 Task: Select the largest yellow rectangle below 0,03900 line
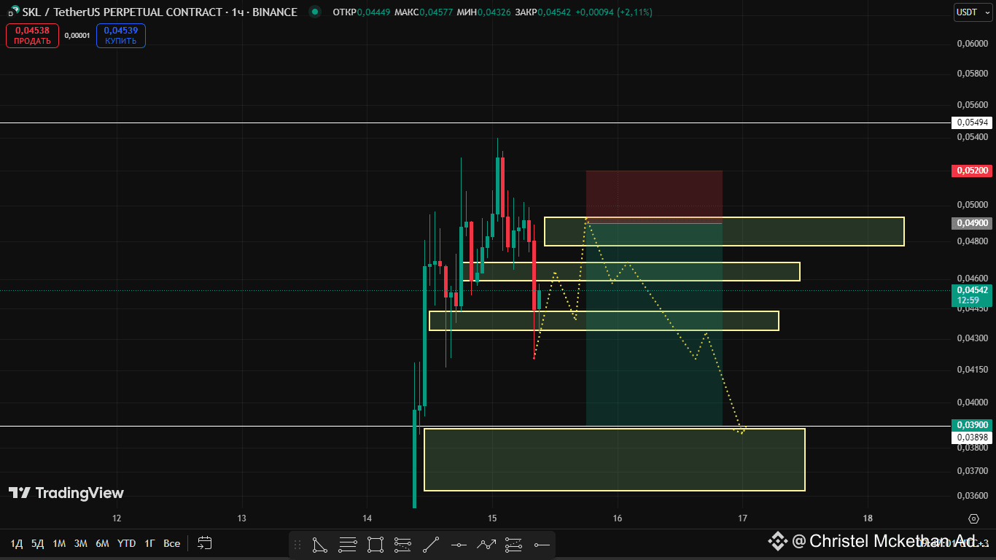[x=615, y=459]
